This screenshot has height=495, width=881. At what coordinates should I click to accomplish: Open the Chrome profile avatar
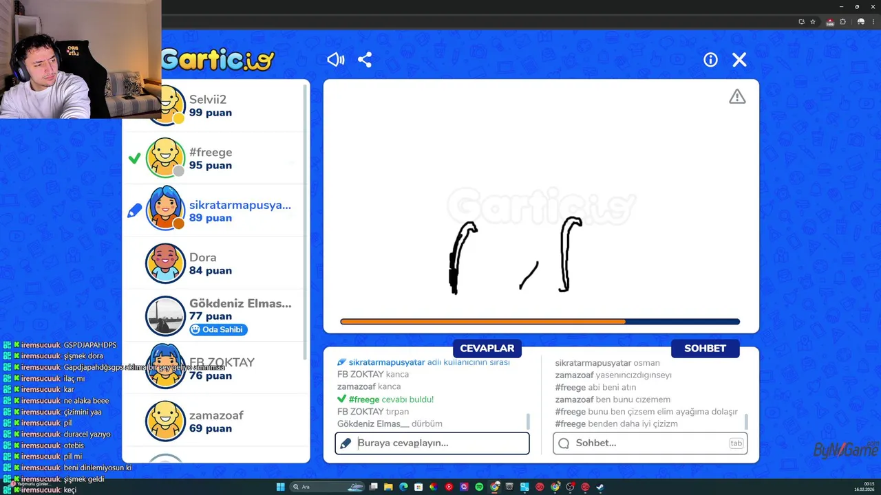tap(860, 22)
